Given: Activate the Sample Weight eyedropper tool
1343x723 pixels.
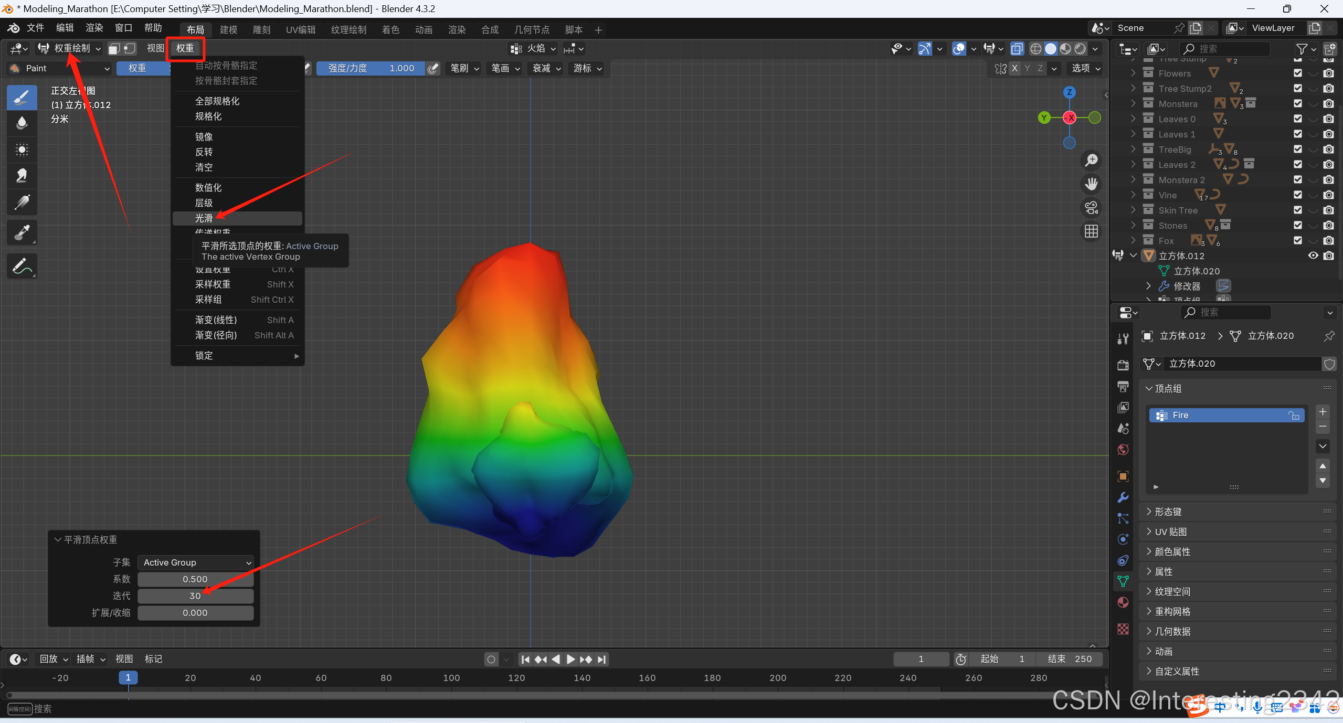Looking at the screenshot, I should click(x=22, y=232).
